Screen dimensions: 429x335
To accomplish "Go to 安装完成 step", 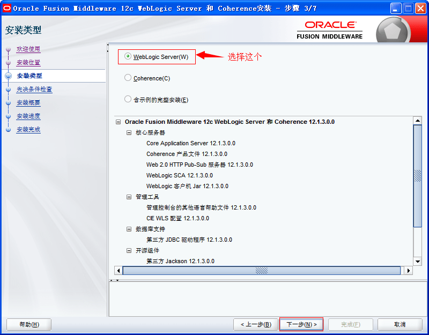I will pyautogui.click(x=28, y=129).
